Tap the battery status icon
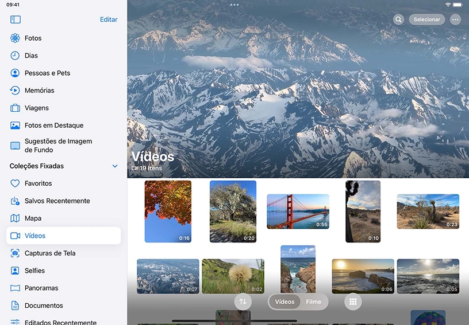Screen dimensions: 469x325 (458, 5)
